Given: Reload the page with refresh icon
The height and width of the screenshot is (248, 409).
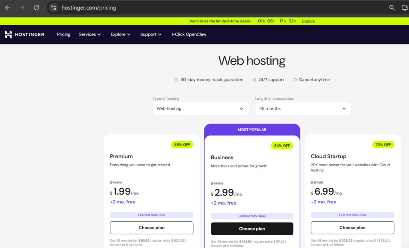Looking at the screenshot, I should [36, 8].
